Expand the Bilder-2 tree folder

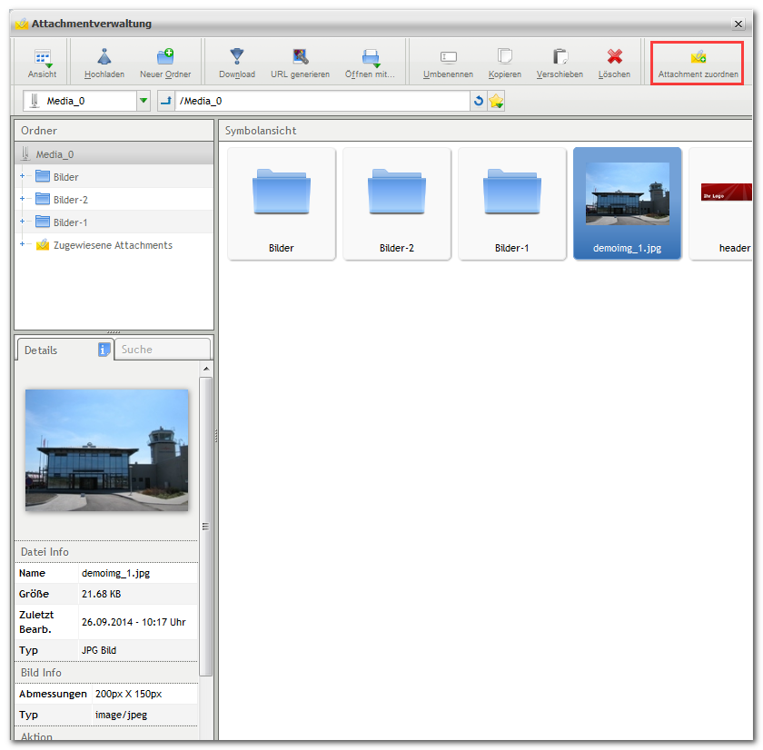[x=22, y=199]
